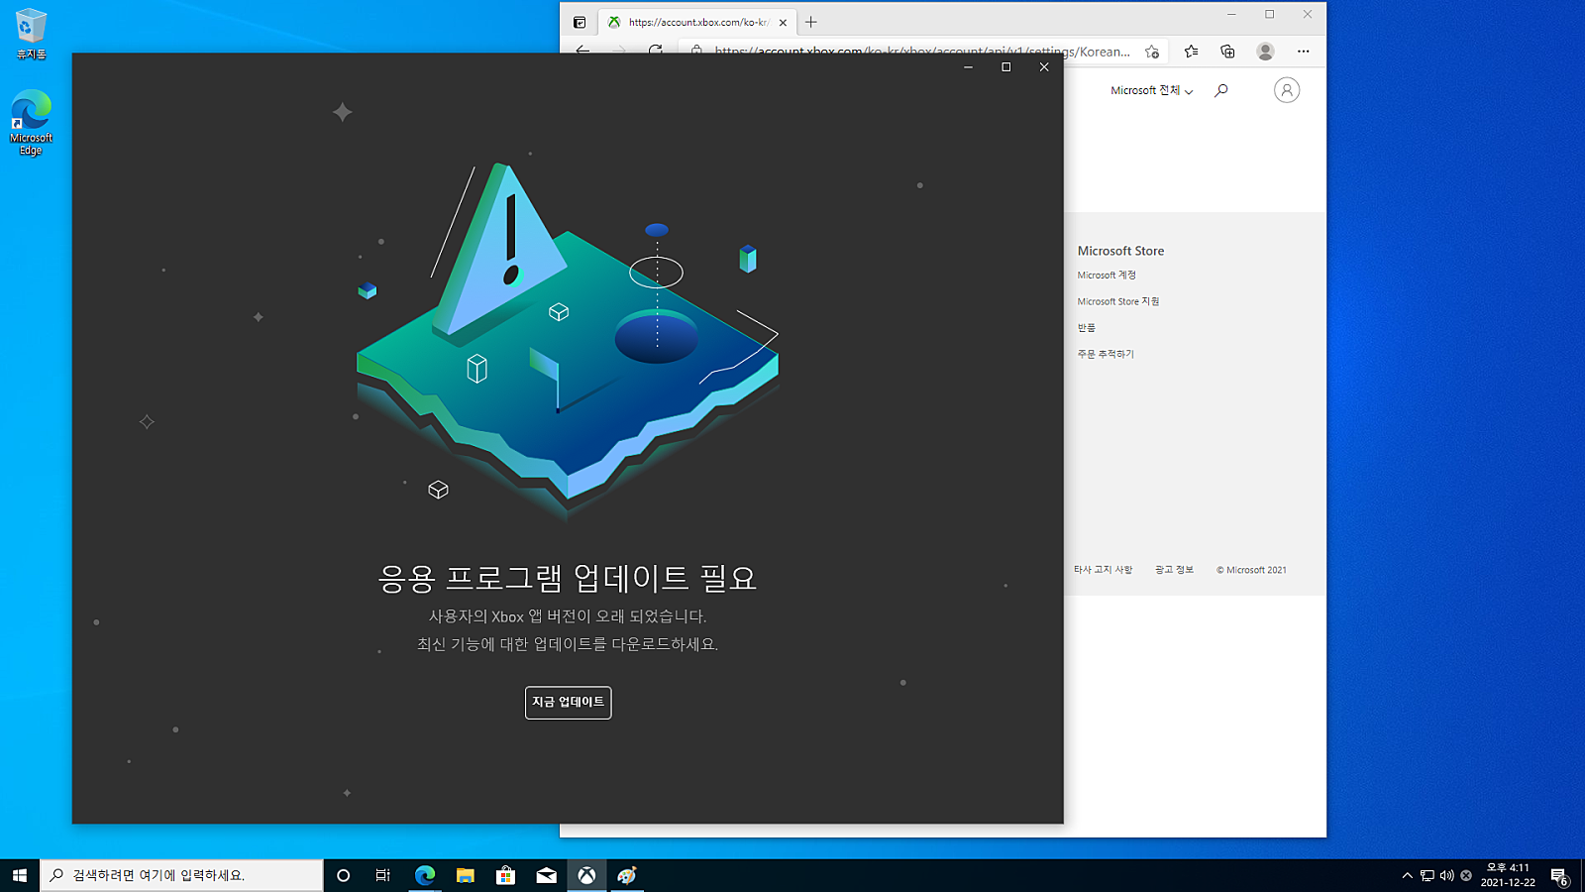Open File Explorer from the taskbar

point(466,875)
